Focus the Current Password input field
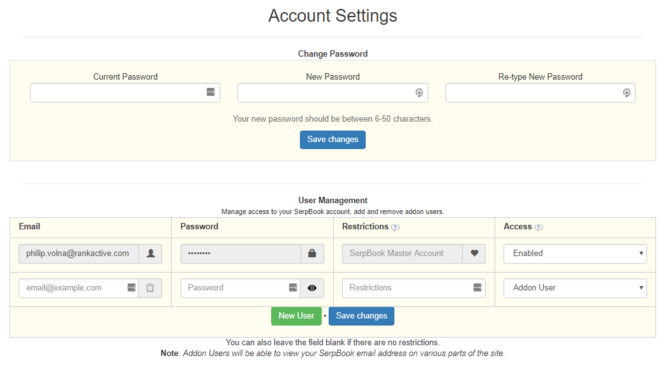The image size is (665, 365). click(124, 93)
